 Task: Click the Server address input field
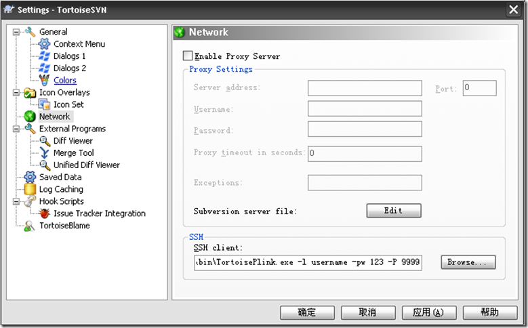click(x=365, y=88)
